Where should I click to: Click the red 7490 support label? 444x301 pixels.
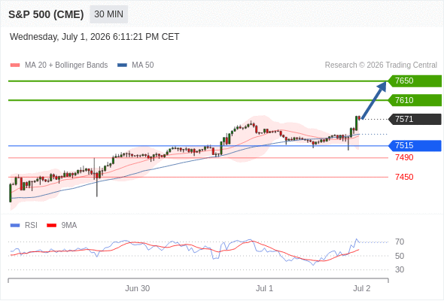point(404,157)
